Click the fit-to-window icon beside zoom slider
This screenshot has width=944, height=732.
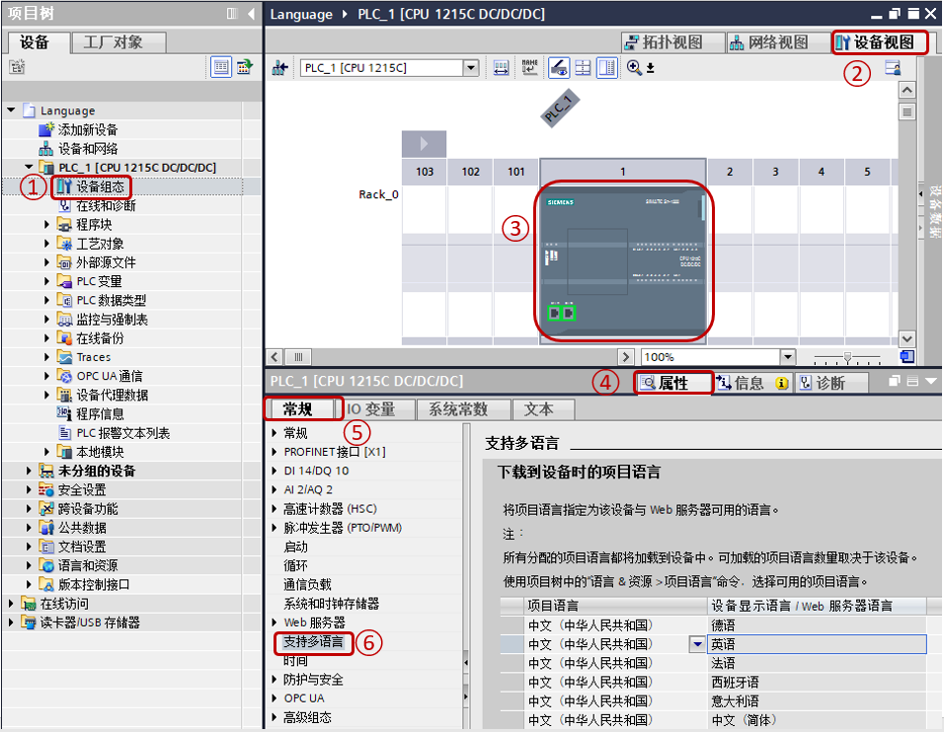click(x=906, y=357)
